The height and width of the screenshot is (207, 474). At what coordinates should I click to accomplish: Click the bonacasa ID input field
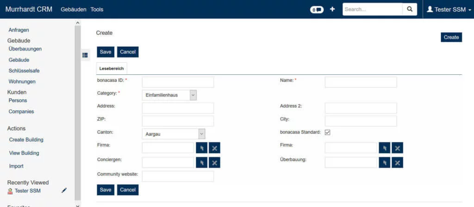coord(178,82)
